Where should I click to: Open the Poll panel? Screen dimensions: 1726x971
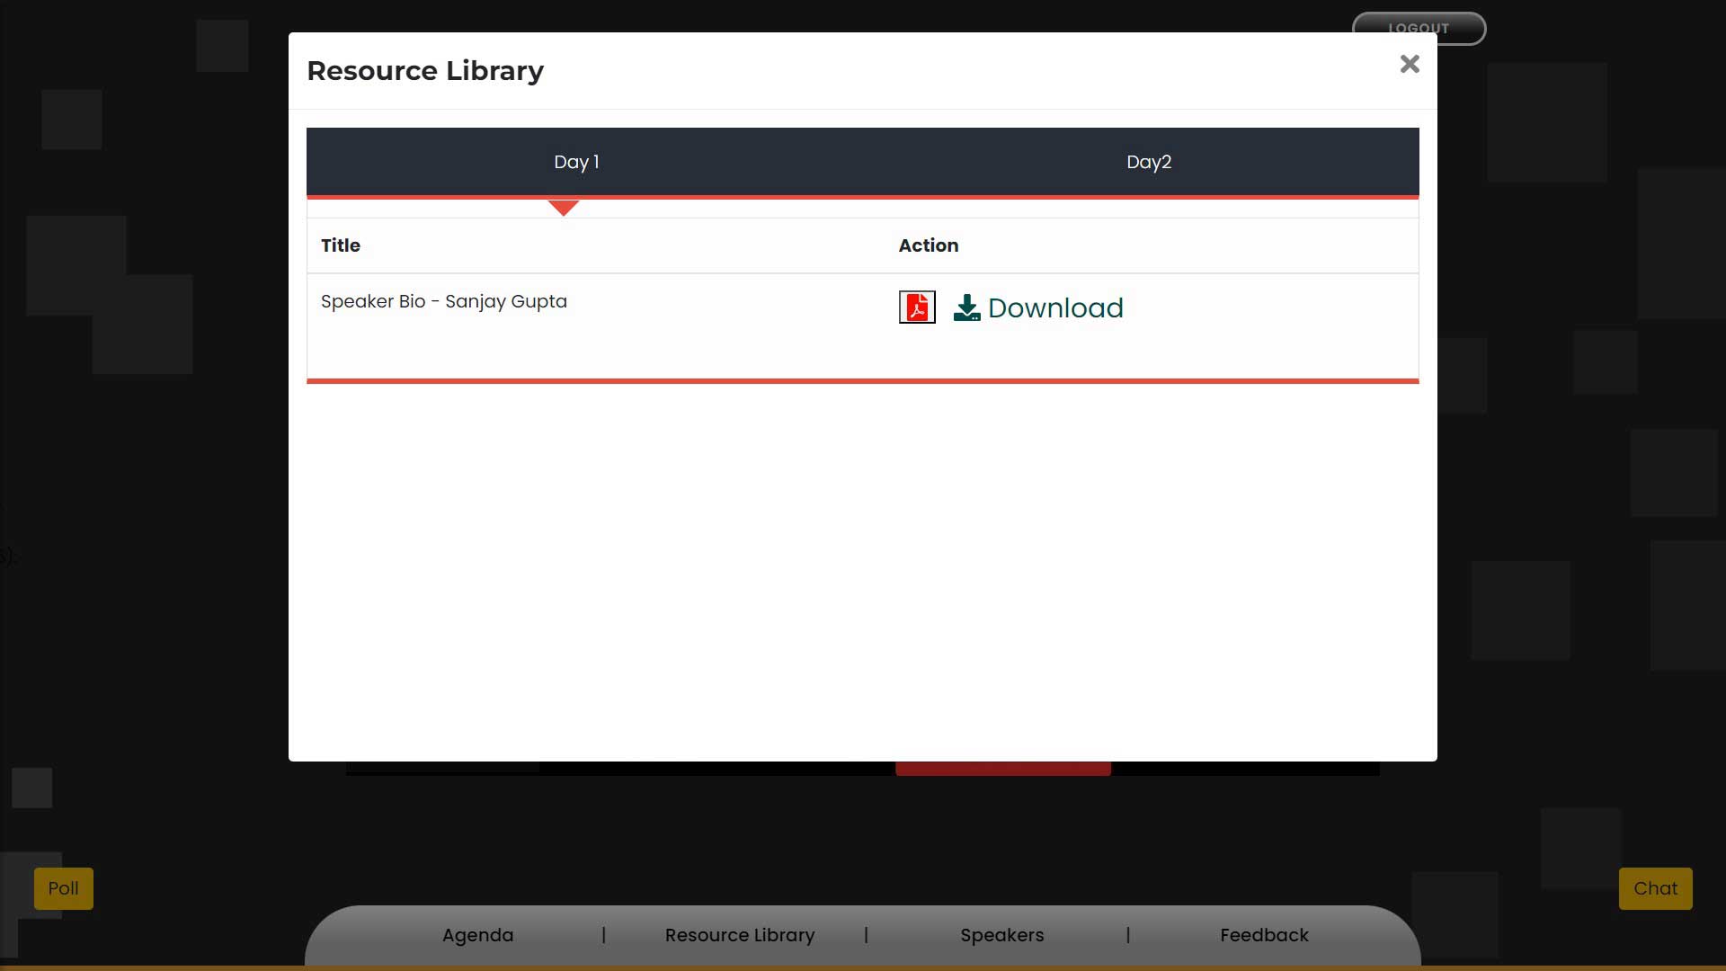(x=63, y=888)
